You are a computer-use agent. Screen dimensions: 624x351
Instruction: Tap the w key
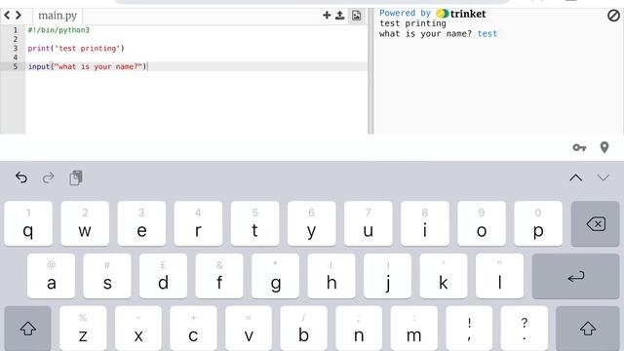[85, 223]
